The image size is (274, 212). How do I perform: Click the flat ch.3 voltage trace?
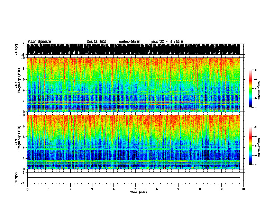[x=134, y=178]
